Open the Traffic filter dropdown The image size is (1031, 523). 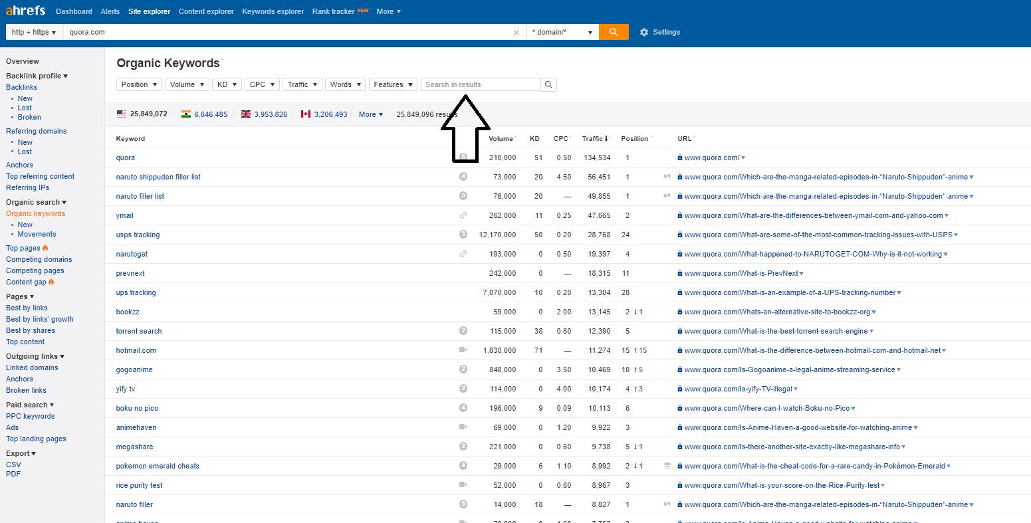coord(302,84)
